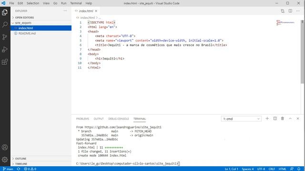Click the editor minimap preview

click(285, 22)
